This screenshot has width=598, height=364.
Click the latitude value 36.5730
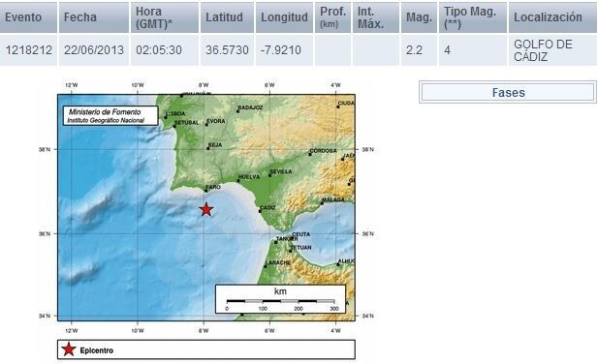[227, 50]
